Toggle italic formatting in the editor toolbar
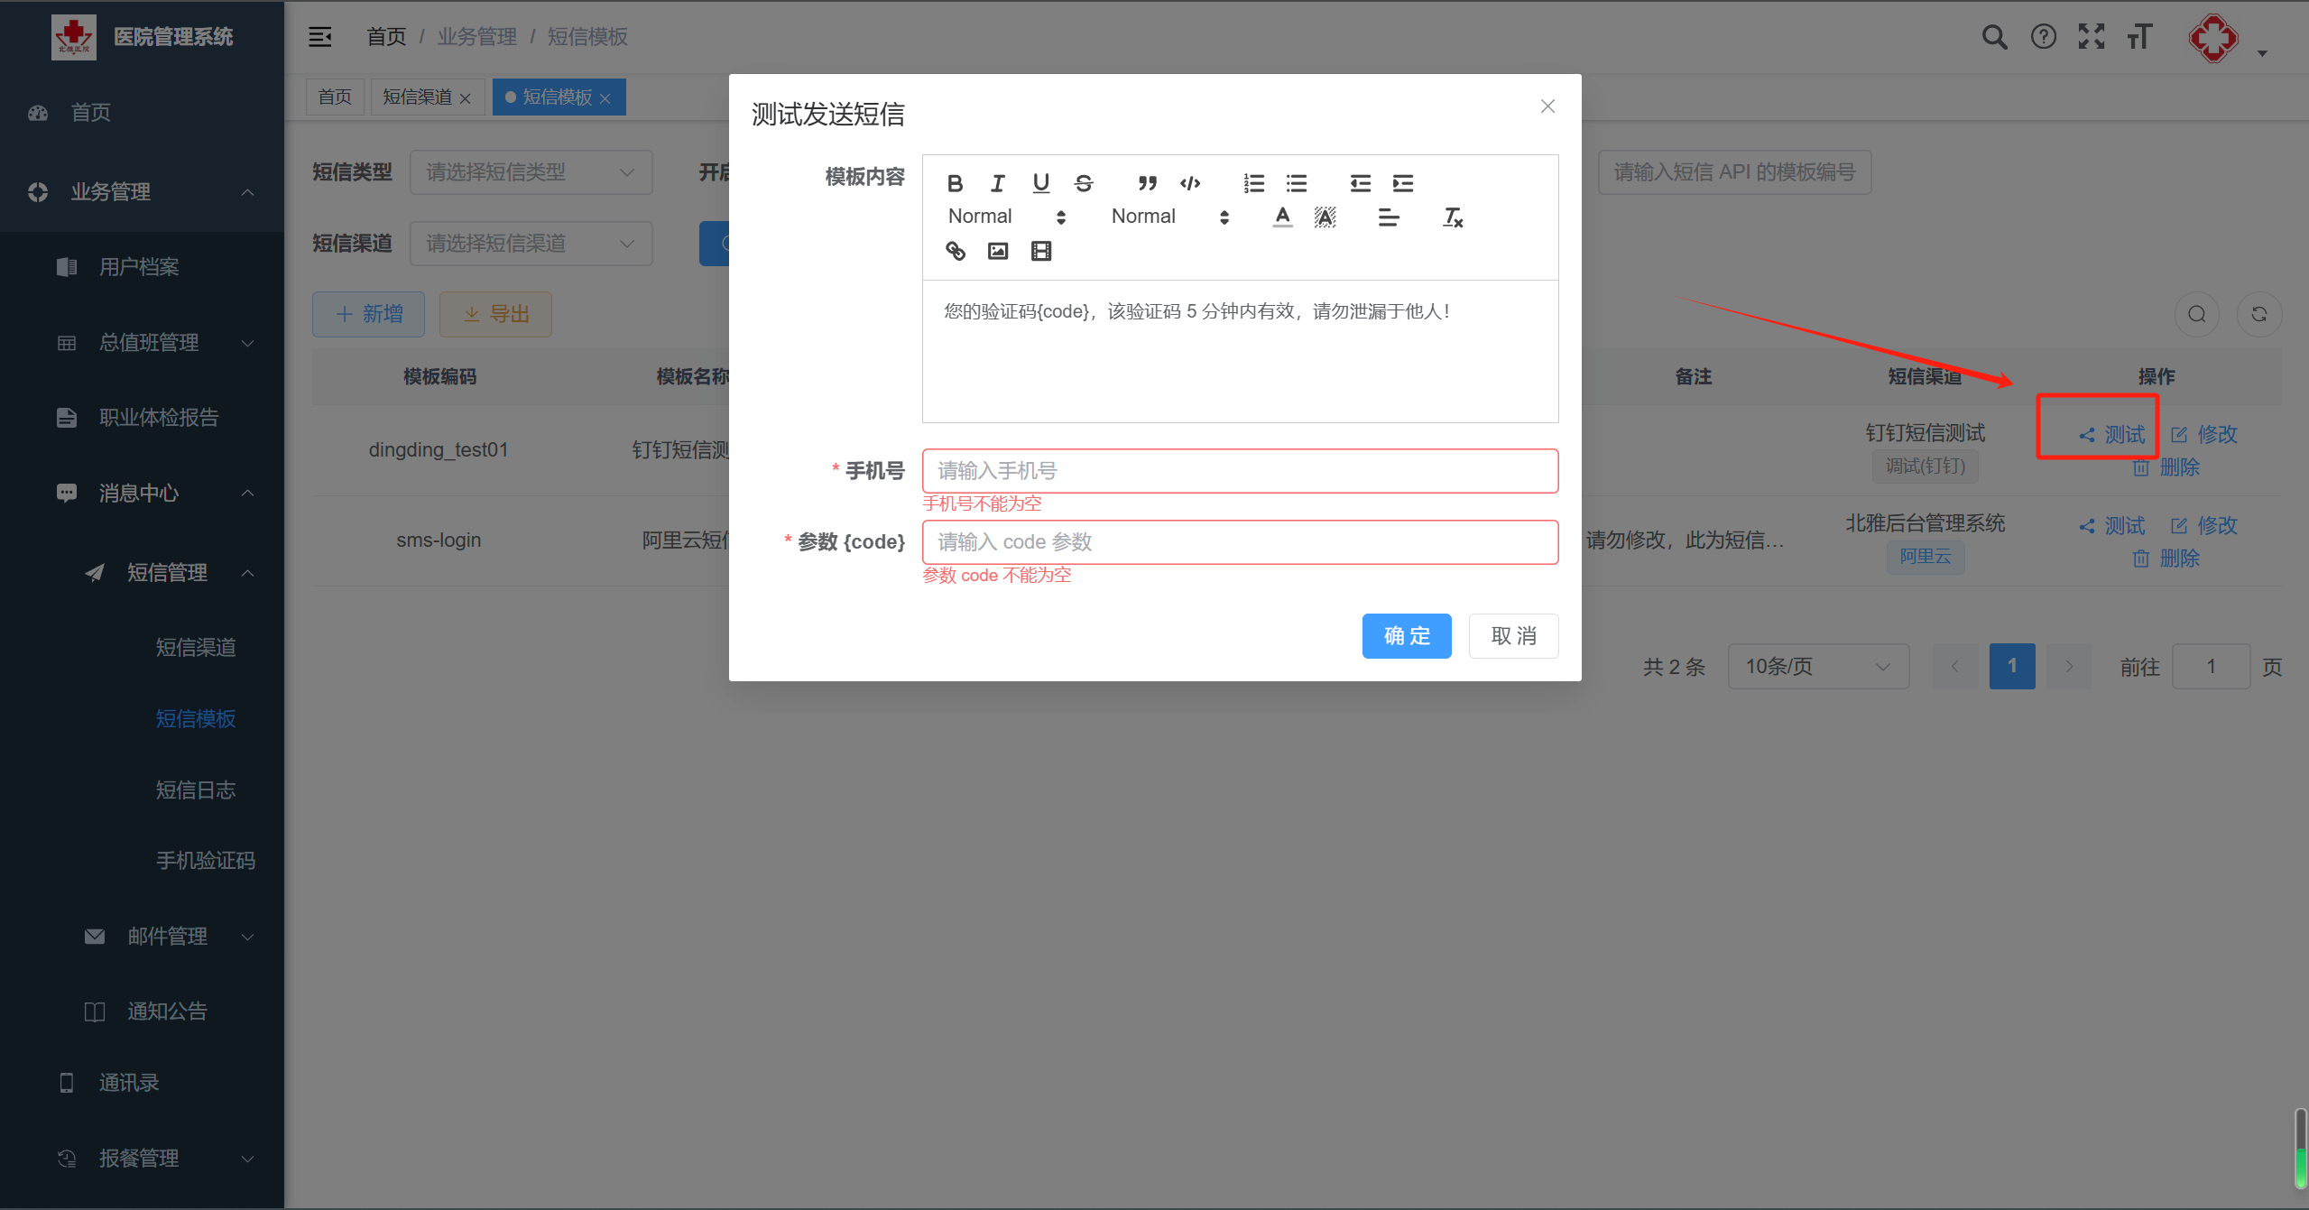This screenshot has width=2309, height=1210. pyautogui.click(x=997, y=183)
